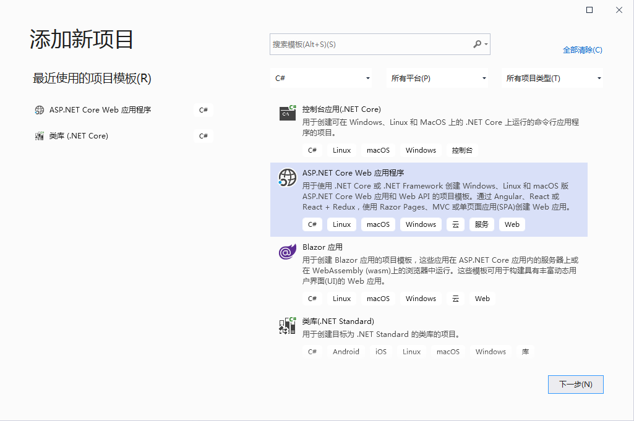Click the Windows tag on Blazor template
This screenshot has height=421, width=634.
pyautogui.click(x=421, y=299)
